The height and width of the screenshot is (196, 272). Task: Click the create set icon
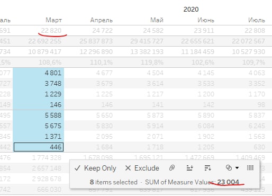tap(229, 168)
